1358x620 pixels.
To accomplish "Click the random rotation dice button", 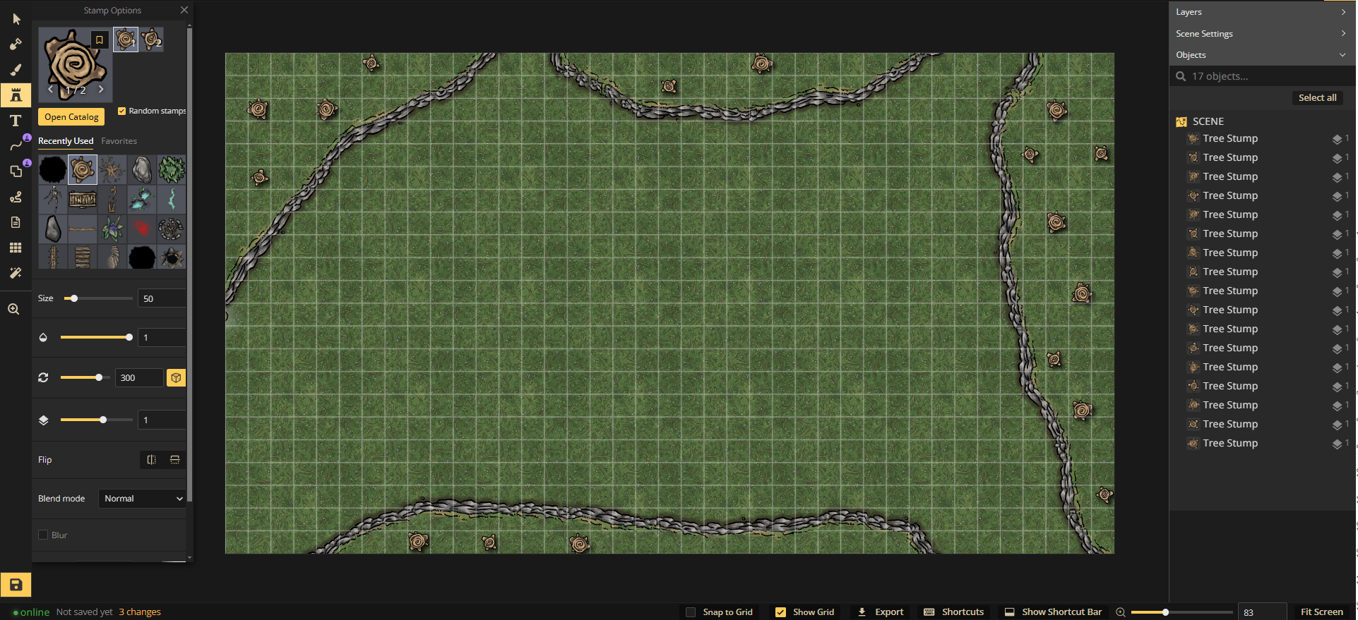I will 176,378.
